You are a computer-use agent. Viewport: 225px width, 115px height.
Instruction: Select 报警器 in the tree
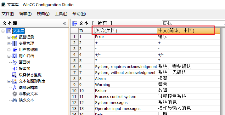pos(25,69)
